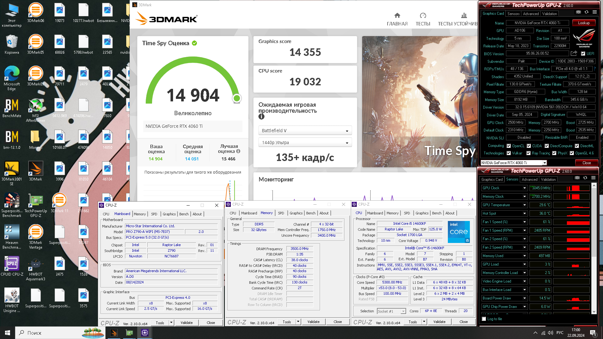Open HWBOT Unigine desktop icon
The width and height of the screenshot is (603, 339).
pos(12,300)
